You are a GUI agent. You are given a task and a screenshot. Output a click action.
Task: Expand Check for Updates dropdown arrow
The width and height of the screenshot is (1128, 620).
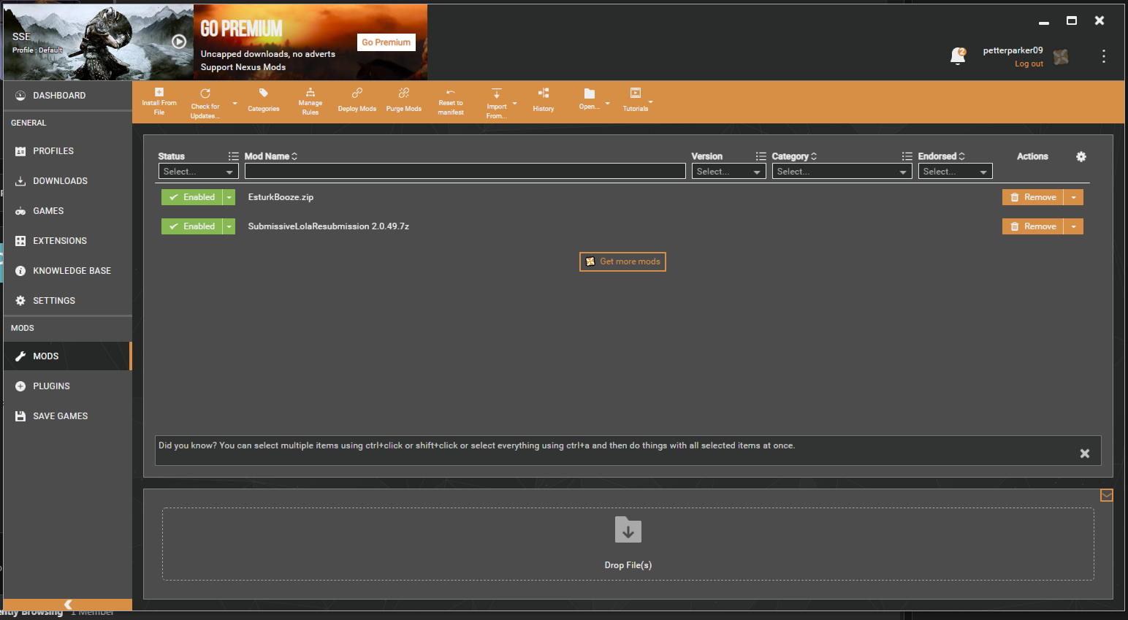coord(235,104)
